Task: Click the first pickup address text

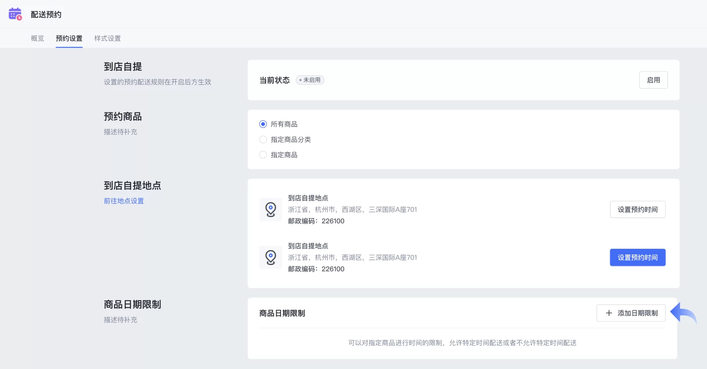Action: point(352,209)
